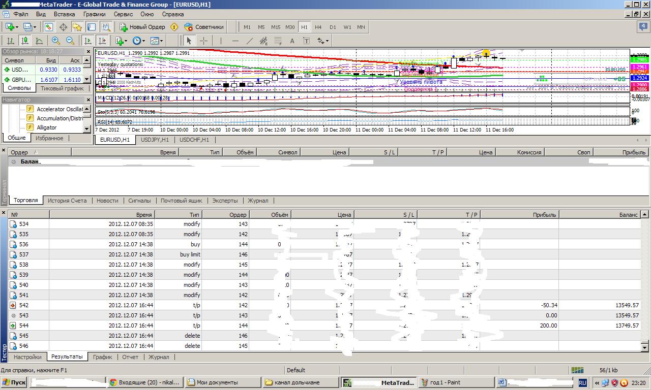Open the Periods clock dropdown

coord(138,41)
